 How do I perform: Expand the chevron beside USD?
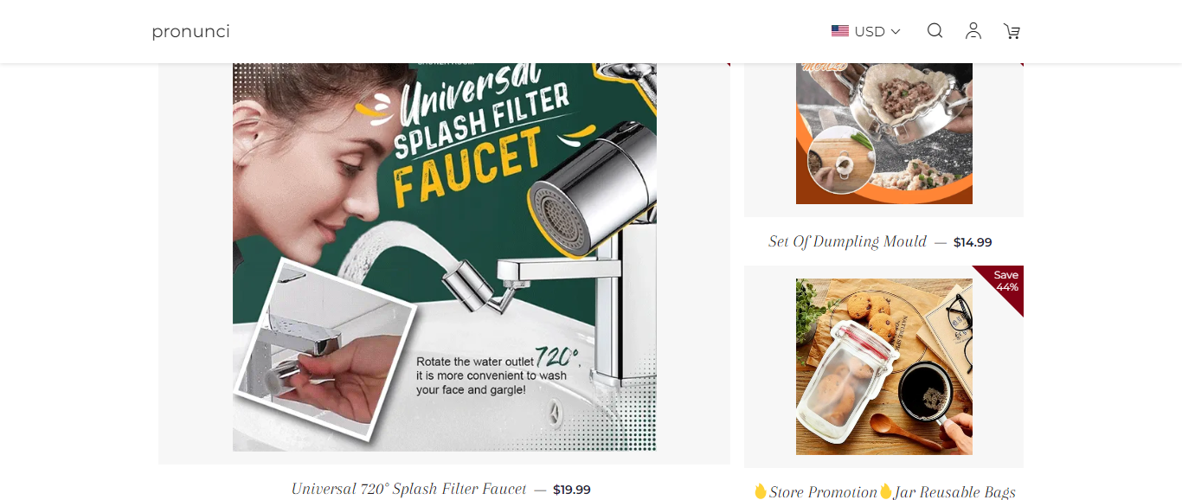pyautogui.click(x=896, y=31)
